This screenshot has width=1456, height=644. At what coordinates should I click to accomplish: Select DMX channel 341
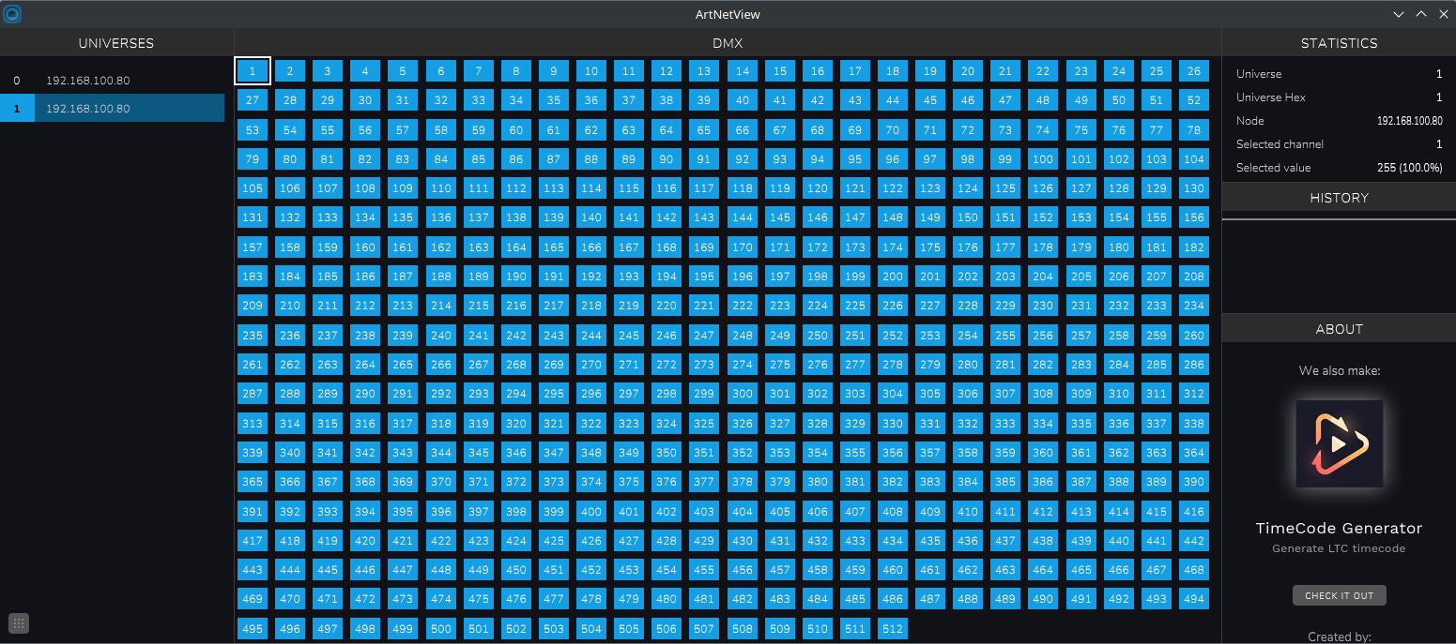coord(327,453)
